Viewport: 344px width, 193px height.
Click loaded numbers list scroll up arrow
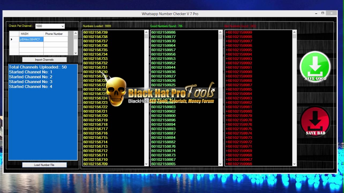coord(146,32)
